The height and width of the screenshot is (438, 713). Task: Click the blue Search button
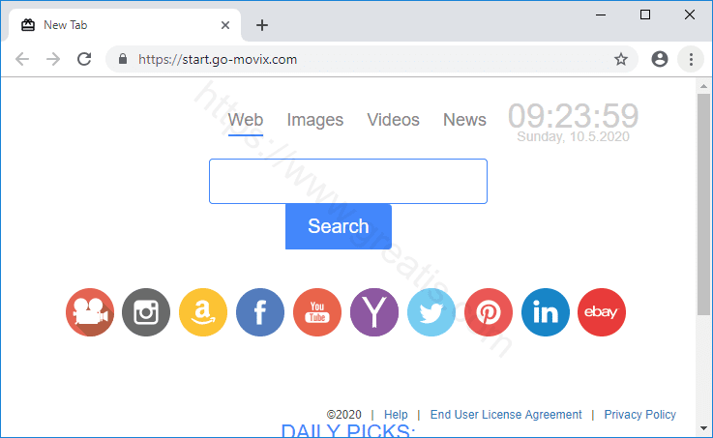point(339,226)
